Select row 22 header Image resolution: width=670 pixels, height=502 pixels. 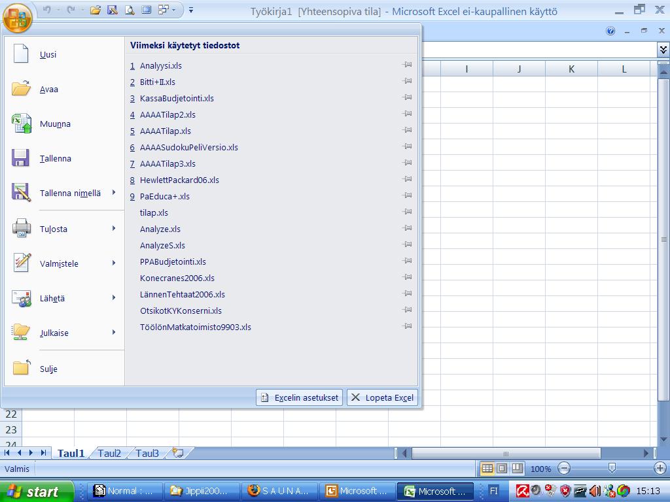11,414
